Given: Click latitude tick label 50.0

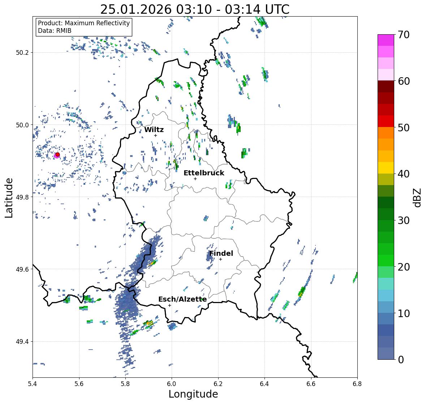Looking at the screenshot, I should coord(22,125).
